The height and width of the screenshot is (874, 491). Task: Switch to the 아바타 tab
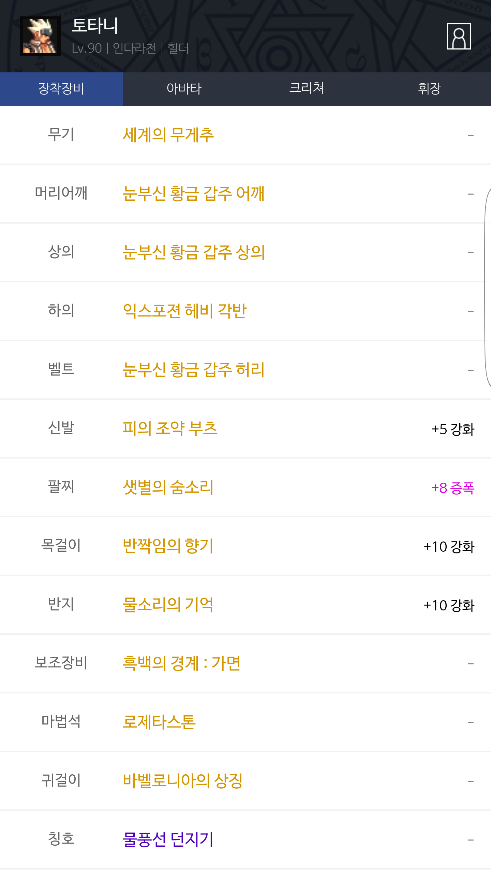184,89
